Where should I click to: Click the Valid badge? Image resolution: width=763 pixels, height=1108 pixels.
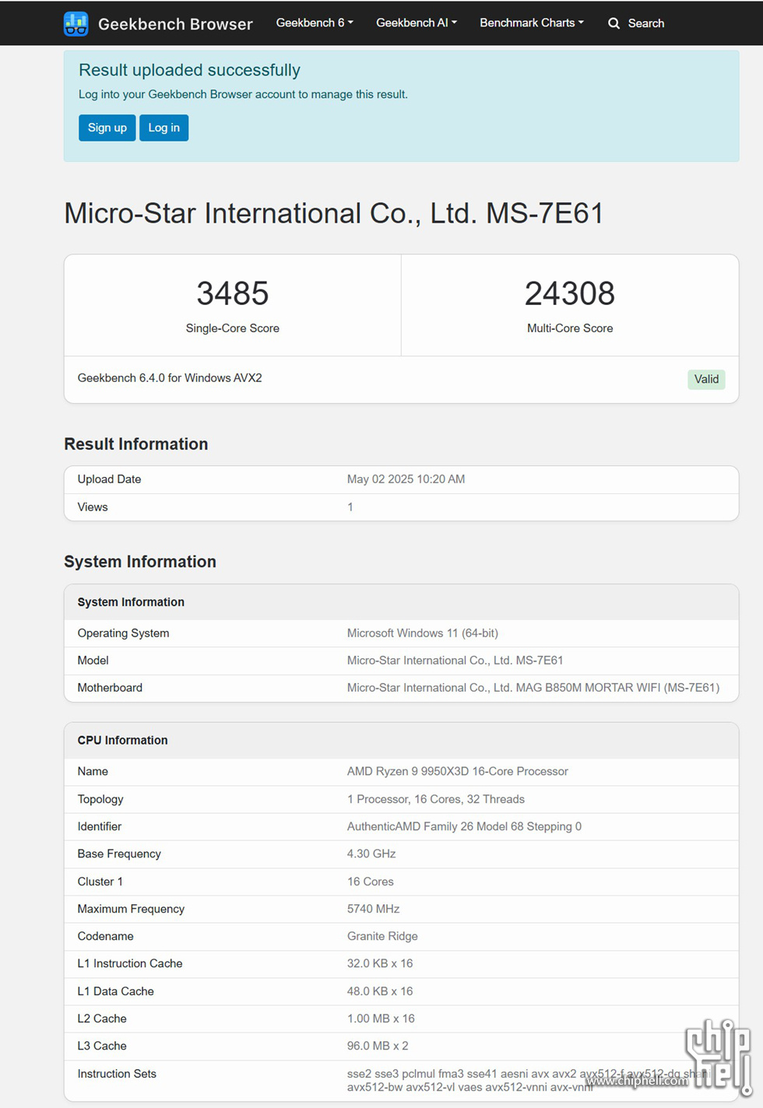(706, 379)
